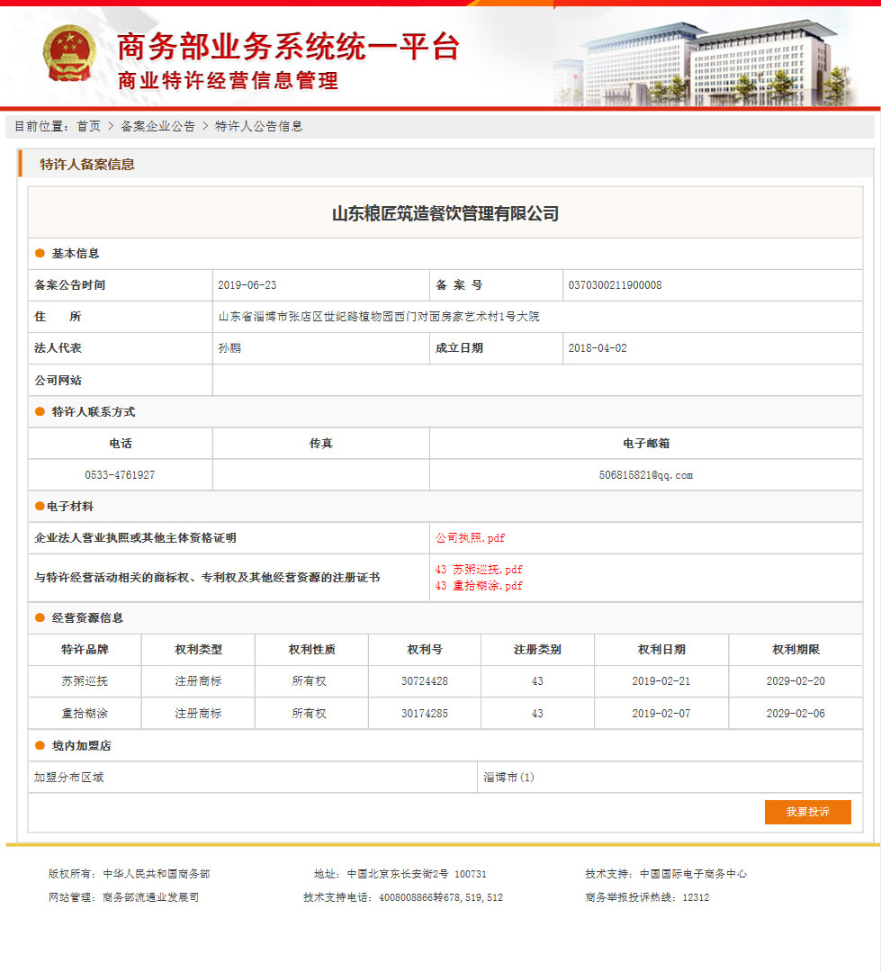Select expiry date 2029-02-20
This screenshot has height=972, width=881.
(x=796, y=681)
